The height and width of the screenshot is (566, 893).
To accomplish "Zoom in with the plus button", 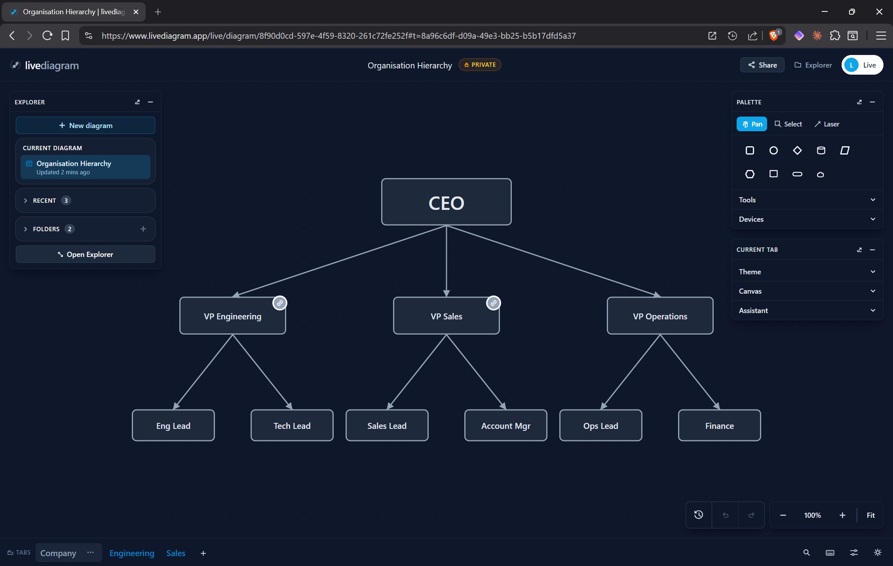I will [842, 515].
